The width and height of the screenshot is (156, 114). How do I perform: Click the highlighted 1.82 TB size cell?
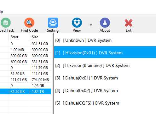click(41, 91)
